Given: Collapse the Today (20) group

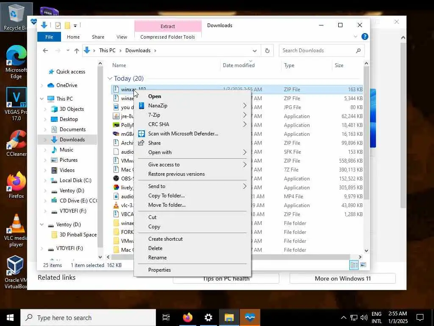Looking at the screenshot, I should point(110,79).
